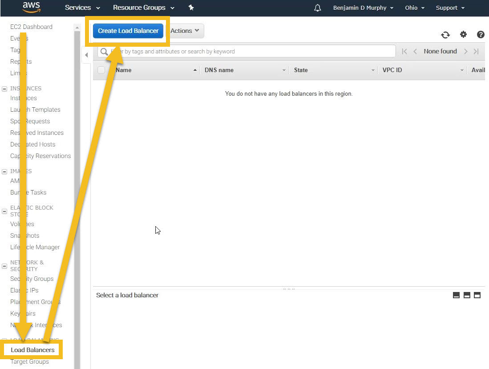The width and height of the screenshot is (489, 369).
Task: Click the filter search field
Action: click(x=247, y=51)
